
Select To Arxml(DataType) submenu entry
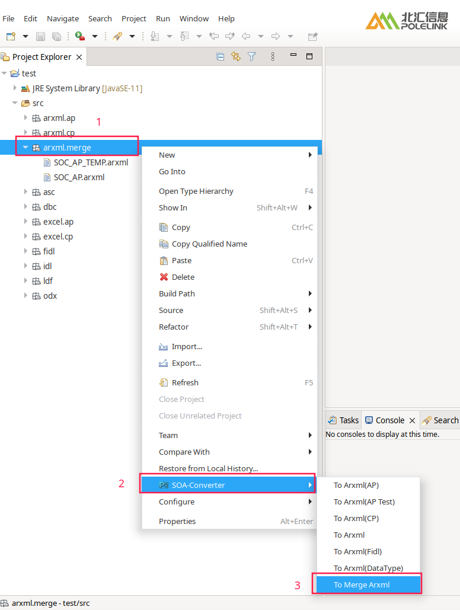click(x=369, y=568)
